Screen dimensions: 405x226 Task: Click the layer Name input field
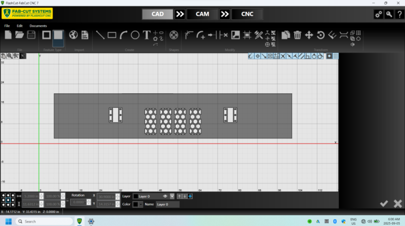(167, 205)
